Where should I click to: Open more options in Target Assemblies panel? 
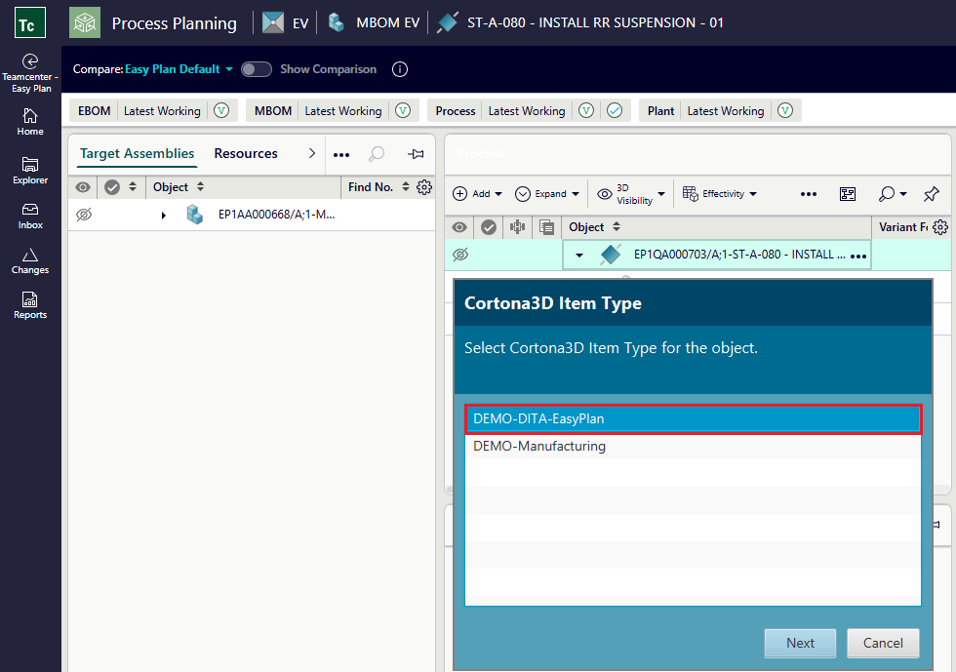(341, 155)
